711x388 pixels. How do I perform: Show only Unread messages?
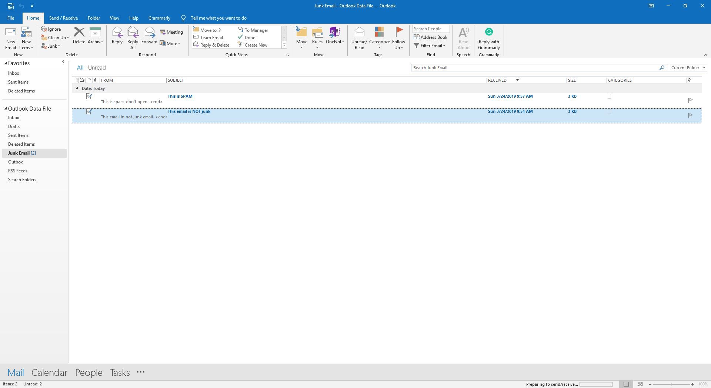click(97, 68)
